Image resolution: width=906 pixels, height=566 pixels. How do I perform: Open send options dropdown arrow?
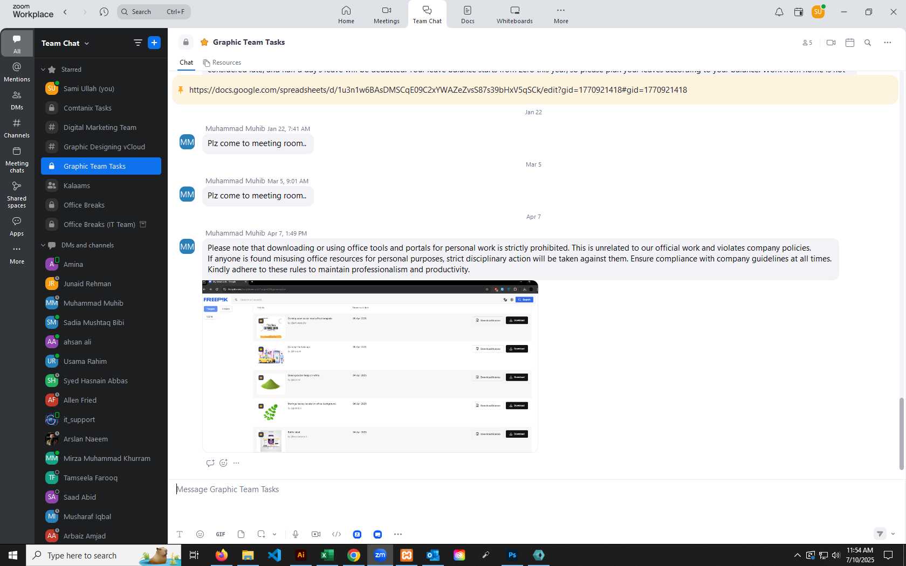(x=893, y=534)
